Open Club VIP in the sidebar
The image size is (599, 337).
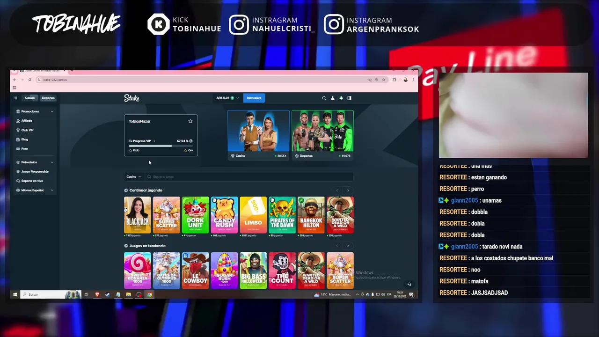point(27,130)
